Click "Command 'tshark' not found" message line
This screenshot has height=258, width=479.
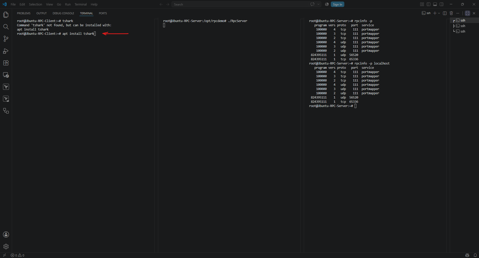64,25
